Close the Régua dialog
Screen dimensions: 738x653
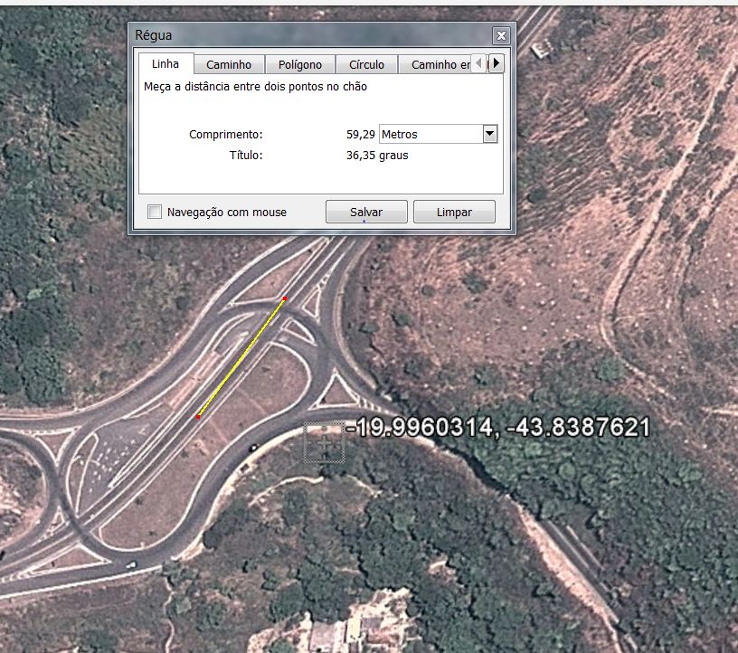click(x=501, y=36)
